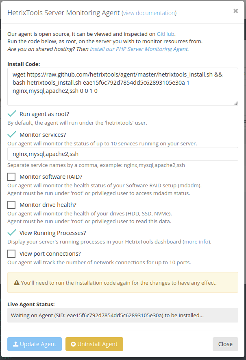Click the Monitor drive health label
The height and width of the screenshot is (360, 246).
48,205
